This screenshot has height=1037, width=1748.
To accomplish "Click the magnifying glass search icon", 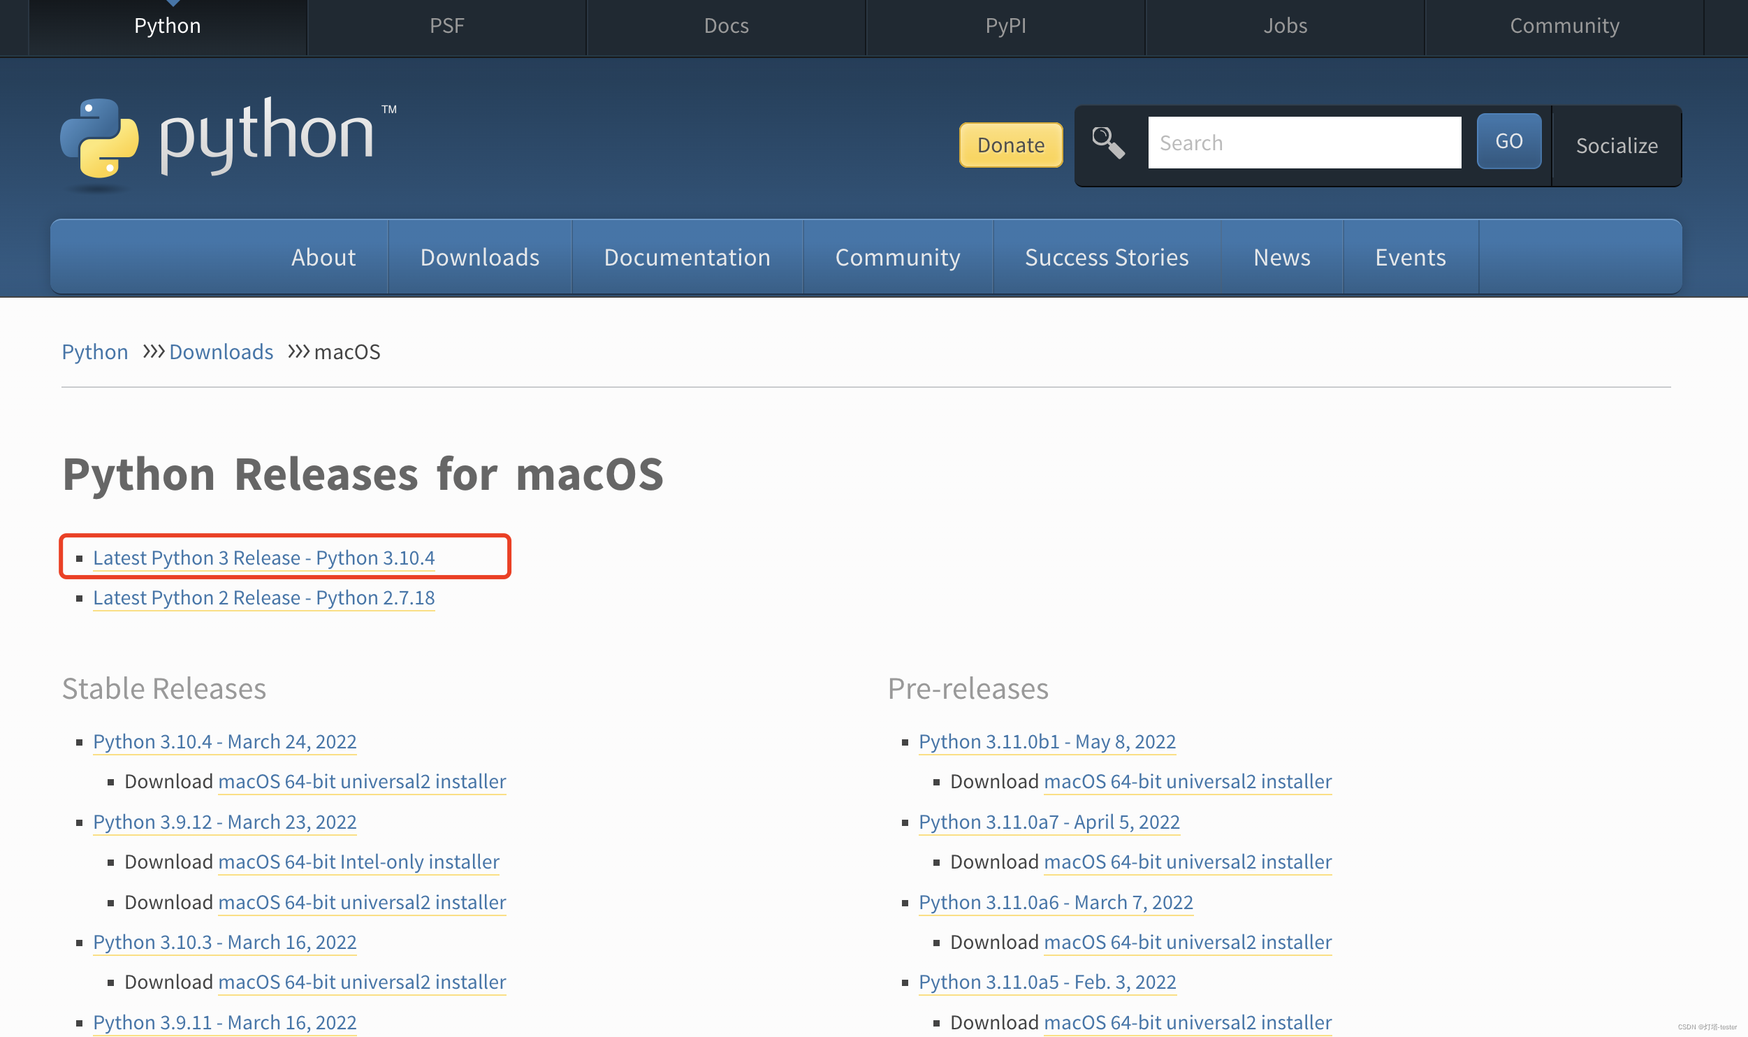I will 1108,143.
